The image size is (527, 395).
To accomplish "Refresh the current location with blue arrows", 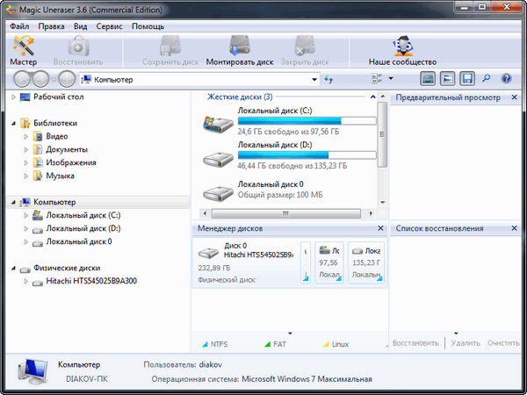I will tap(328, 79).
